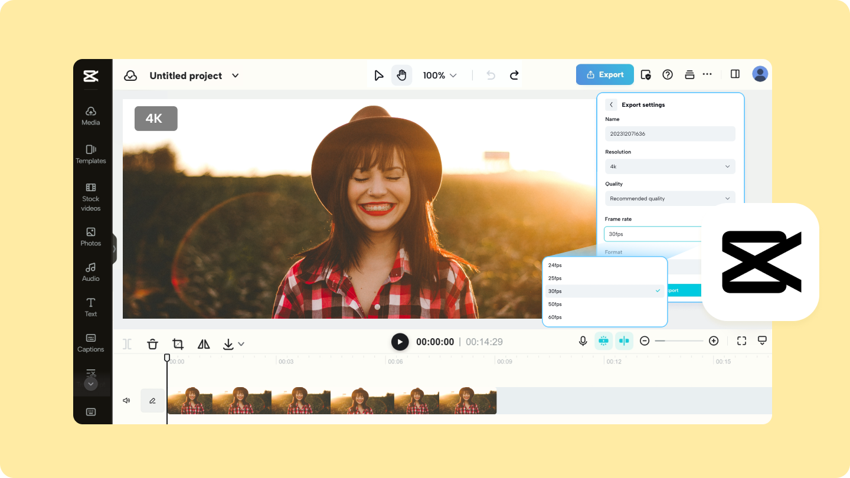Image resolution: width=850 pixels, height=478 pixels.
Task: Expand the collapsed side panel handle
Action: coord(115,249)
